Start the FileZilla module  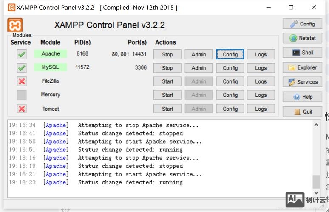coord(167,81)
